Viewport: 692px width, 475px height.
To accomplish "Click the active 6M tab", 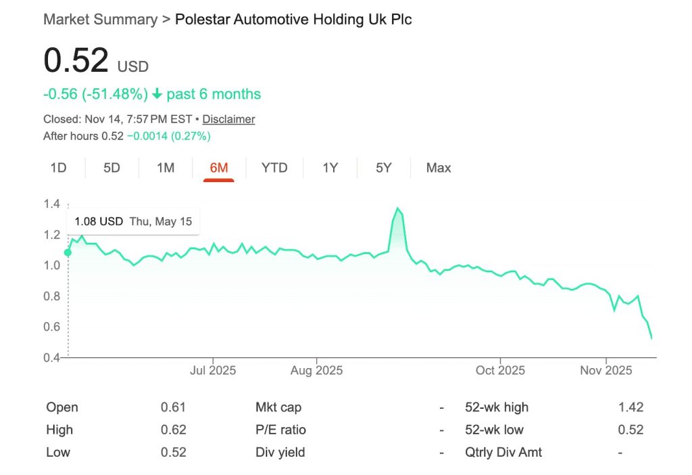I will 219,168.
